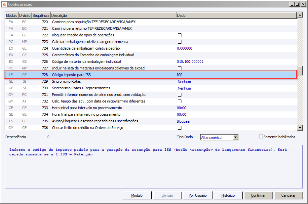Click the ISS value in row 728

179,75
